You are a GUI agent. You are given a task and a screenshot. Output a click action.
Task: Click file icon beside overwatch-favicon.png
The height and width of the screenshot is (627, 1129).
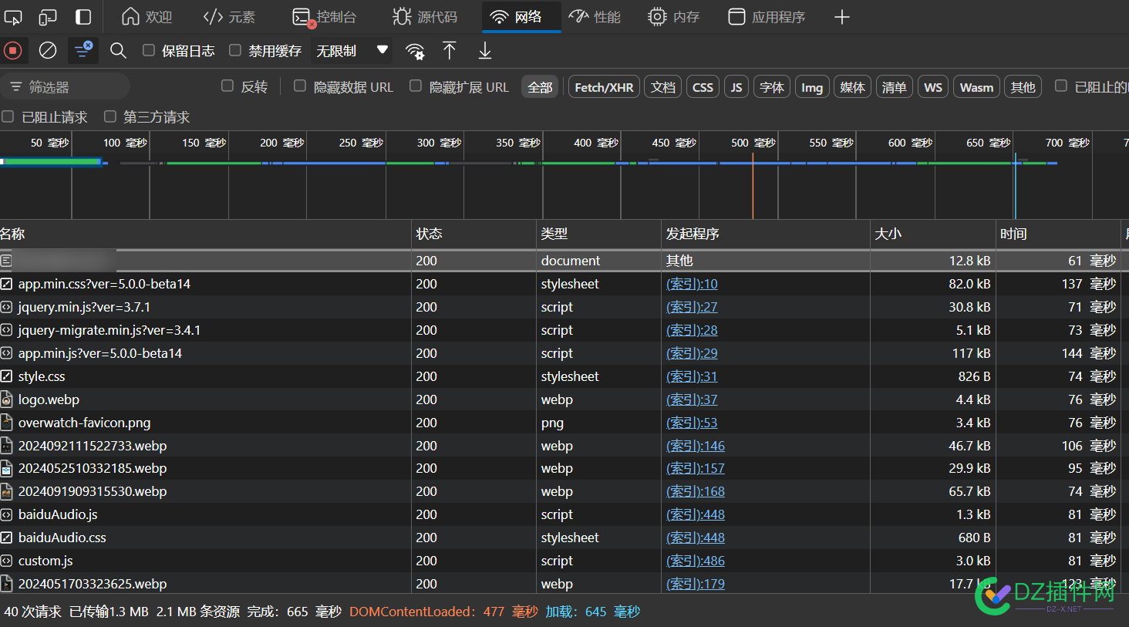coord(6,423)
